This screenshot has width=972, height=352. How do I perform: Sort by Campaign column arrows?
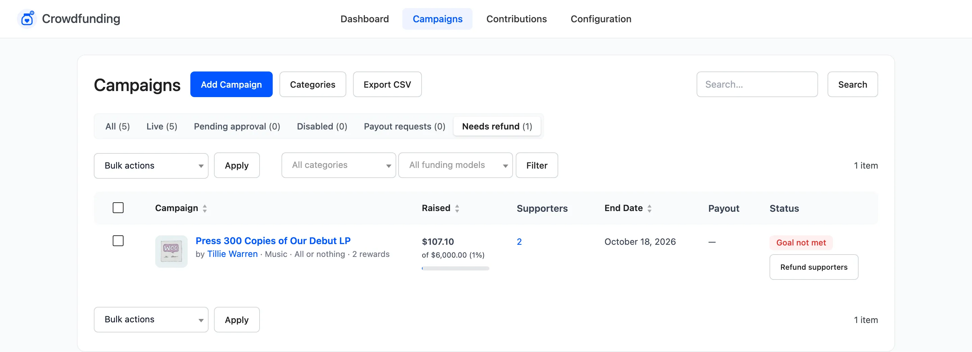pos(205,208)
